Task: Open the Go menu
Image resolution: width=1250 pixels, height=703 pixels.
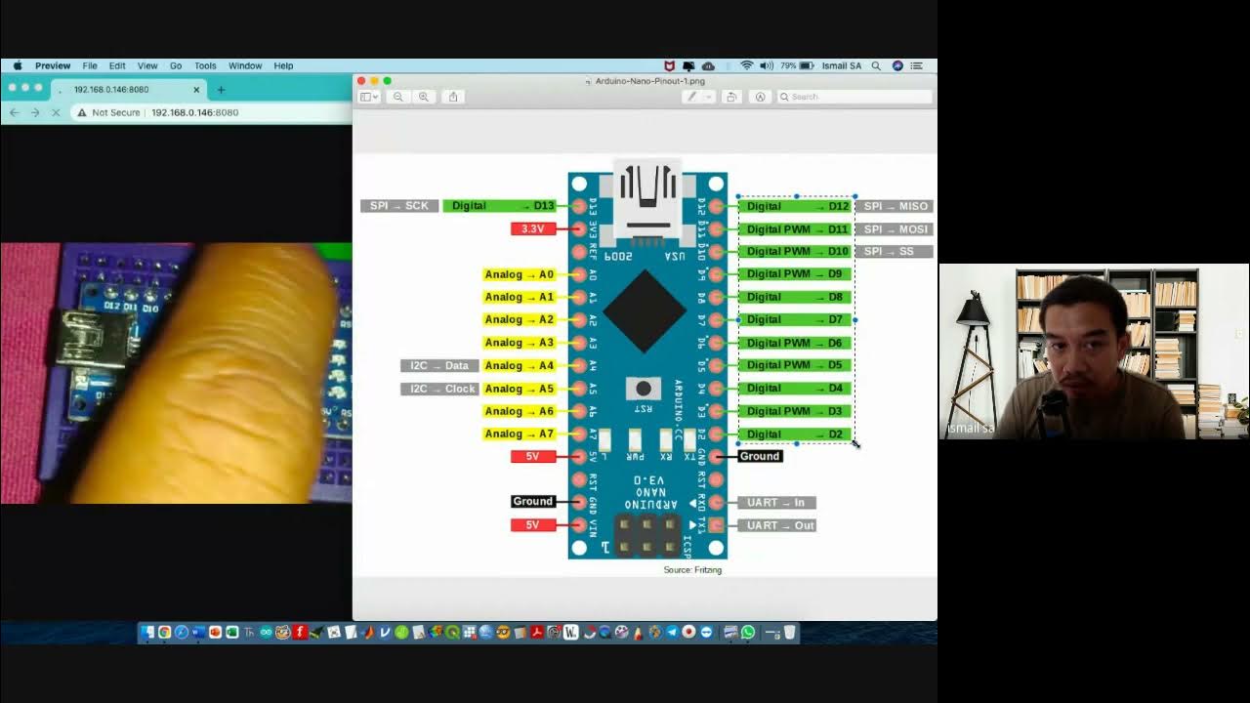Action: pyautogui.click(x=176, y=65)
